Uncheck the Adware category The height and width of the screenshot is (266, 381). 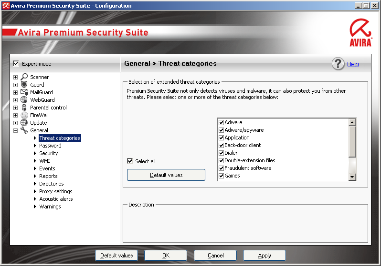pos(221,122)
